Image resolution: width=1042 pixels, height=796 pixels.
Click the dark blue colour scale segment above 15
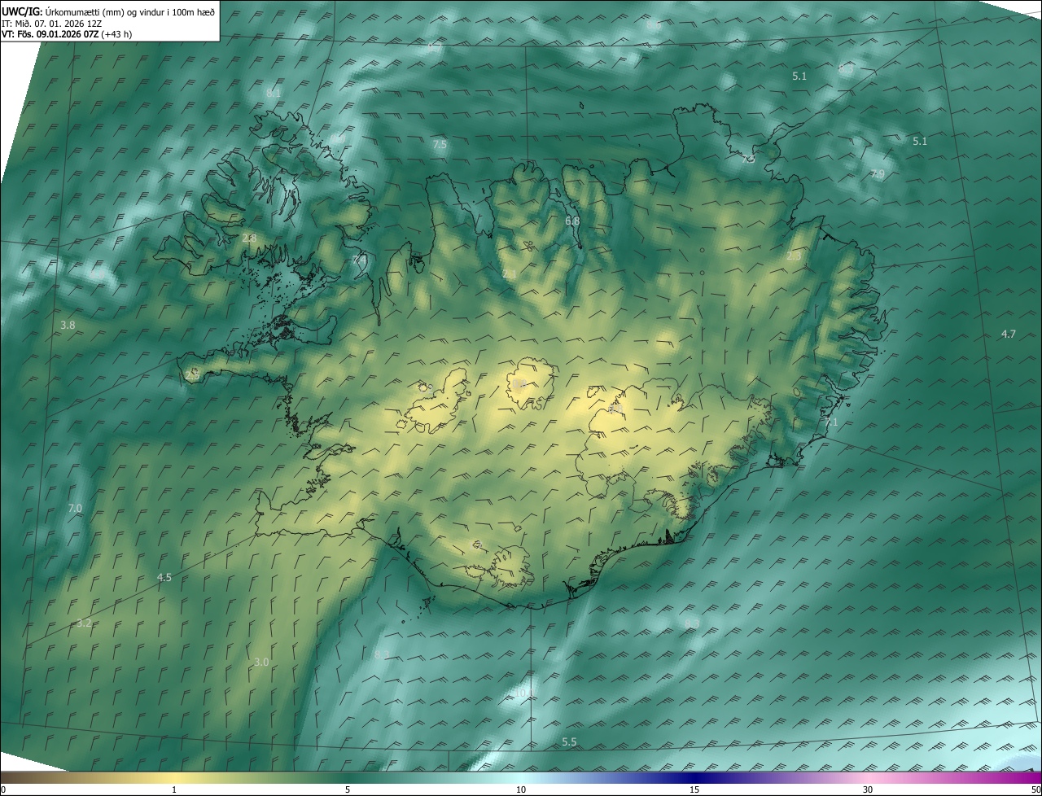click(x=694, y=777)
